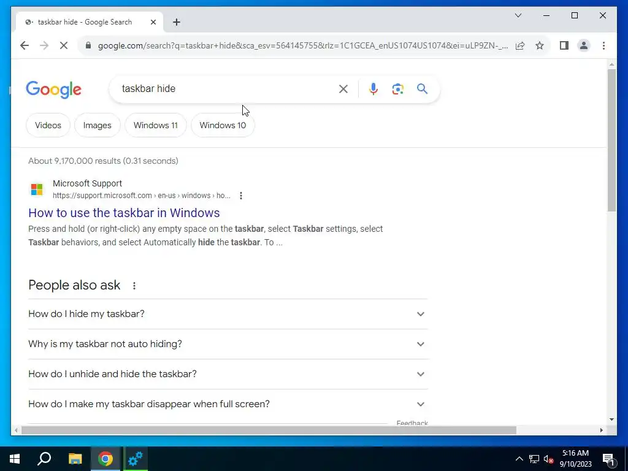Open options for Microsoft Support result
Viewport: 628px width, 471px height.
tap(240, 196)
